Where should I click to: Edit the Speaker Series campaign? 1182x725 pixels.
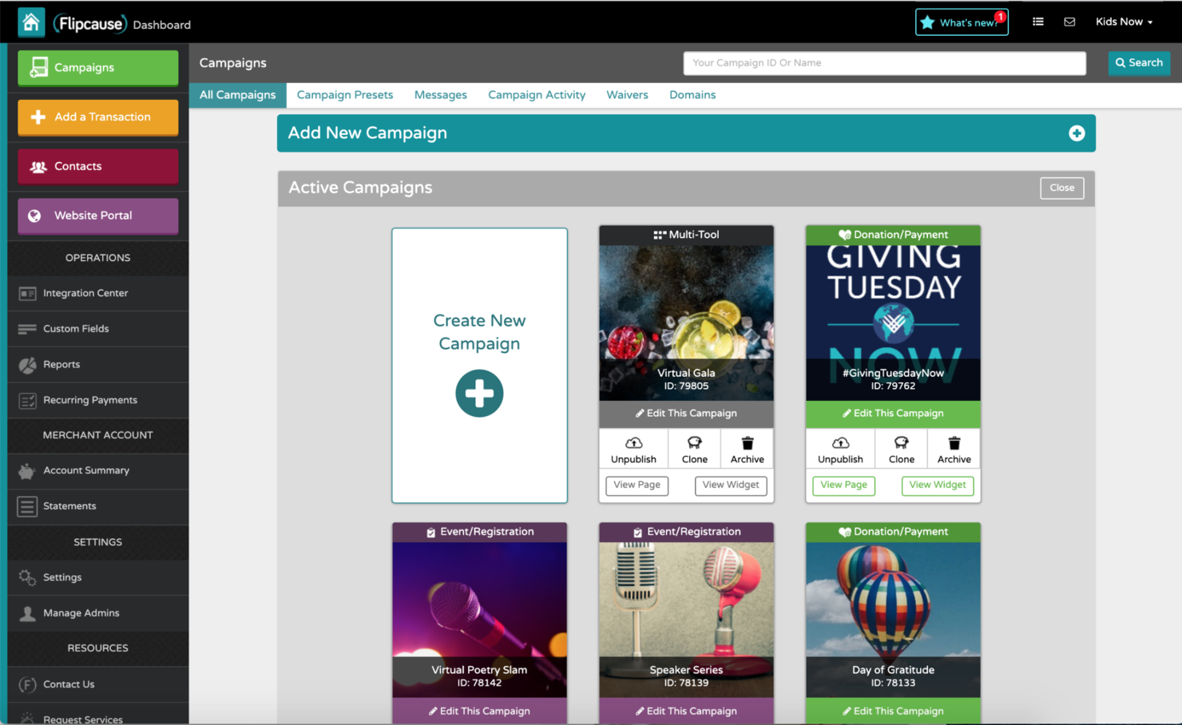[685, 711]
